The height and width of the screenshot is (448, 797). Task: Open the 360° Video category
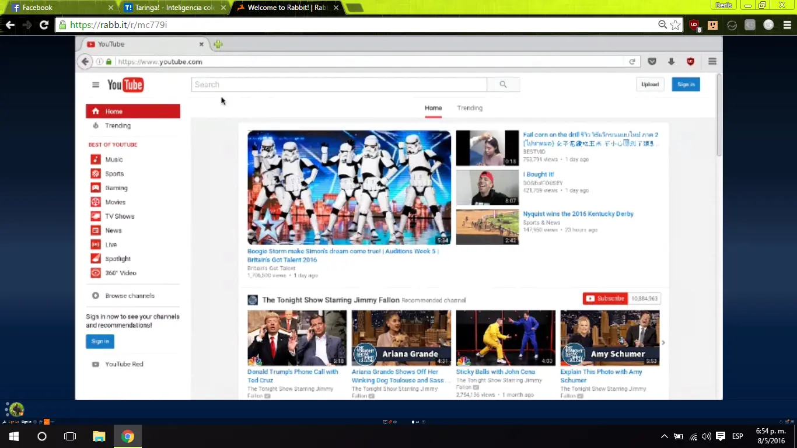[121, 273]
